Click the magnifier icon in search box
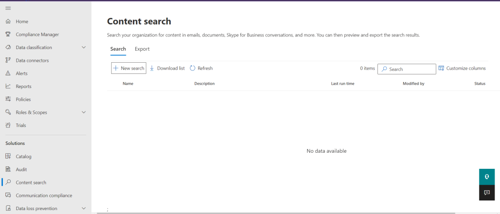This screenshot has height=214, width=500. pos(384,69)
